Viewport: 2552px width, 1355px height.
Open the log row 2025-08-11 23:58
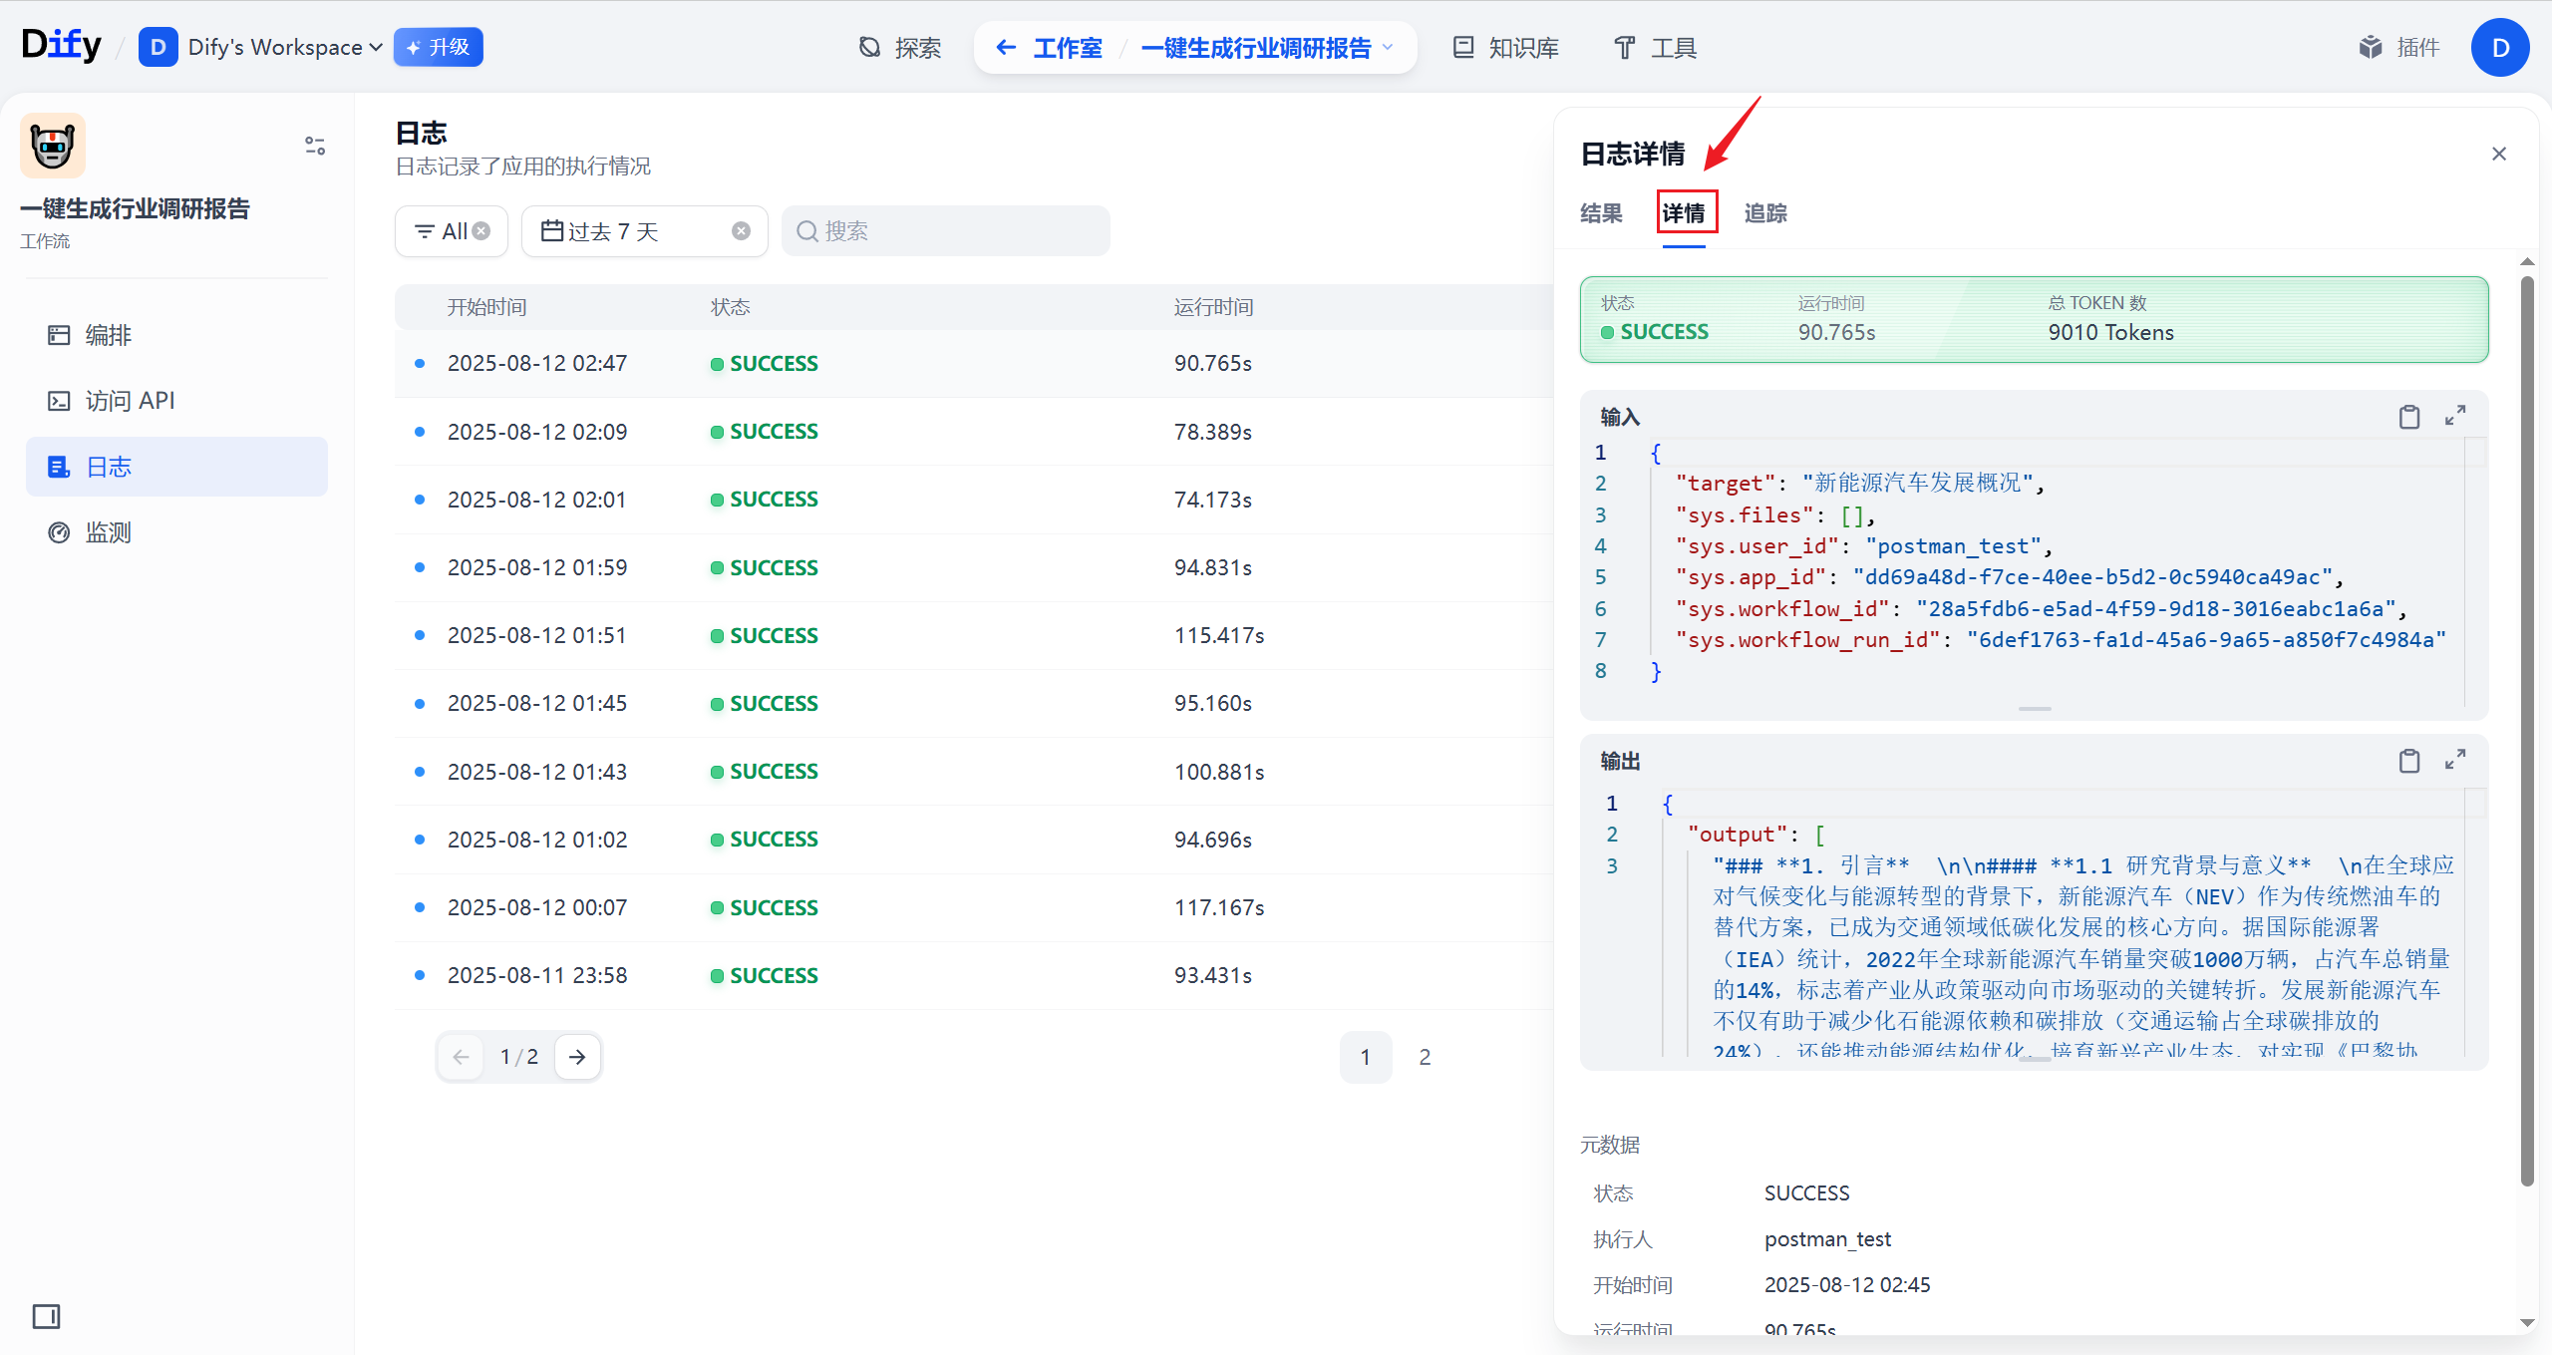[x=973, y=975]
